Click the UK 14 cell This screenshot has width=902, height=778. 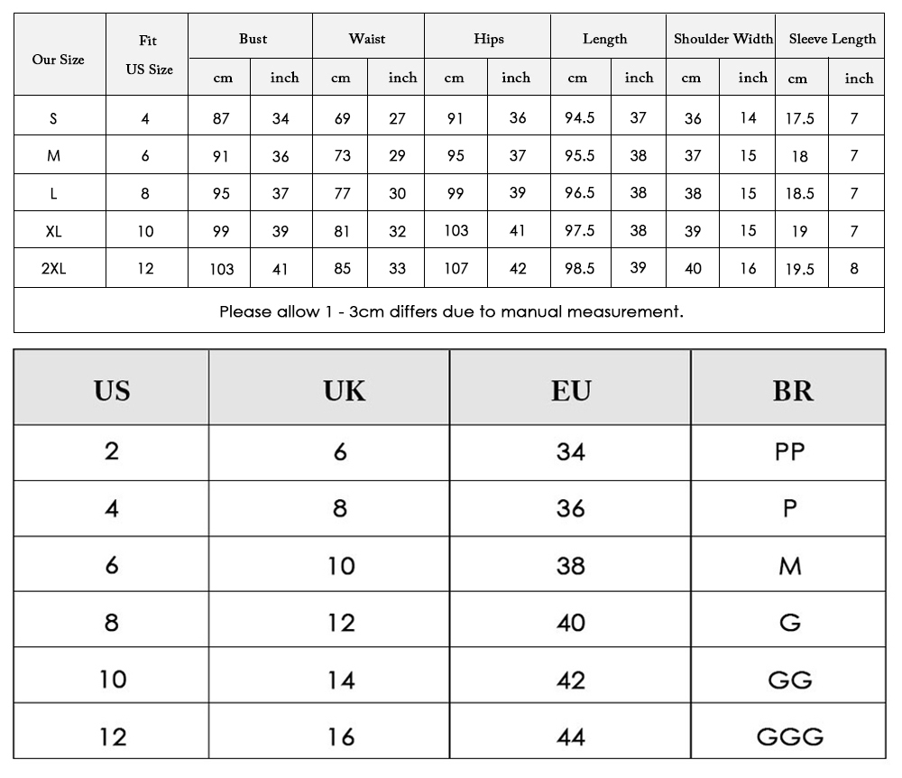tap(341, 681)
